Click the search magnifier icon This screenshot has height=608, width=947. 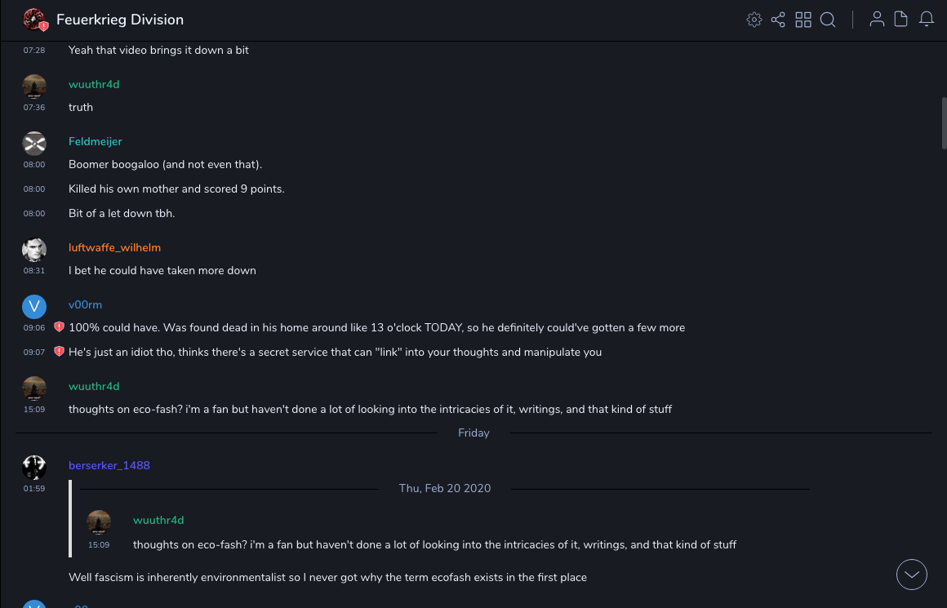point(828,20)
